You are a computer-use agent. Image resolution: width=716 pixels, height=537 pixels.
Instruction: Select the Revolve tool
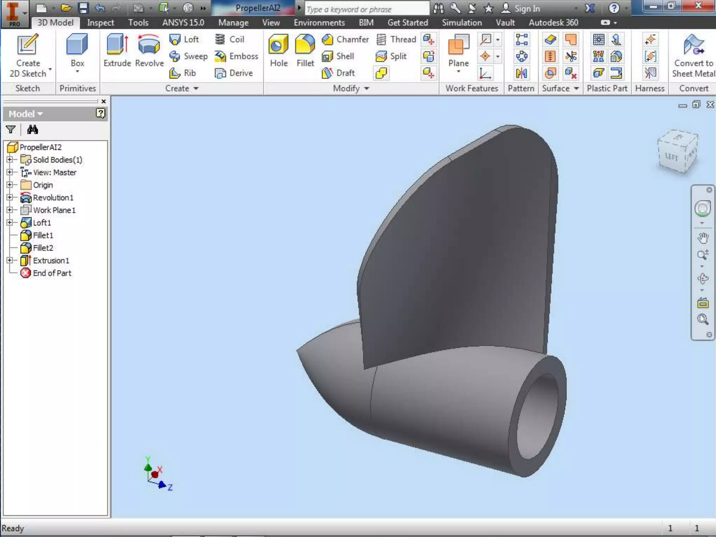pyautogui.click(x=149, y=50)
